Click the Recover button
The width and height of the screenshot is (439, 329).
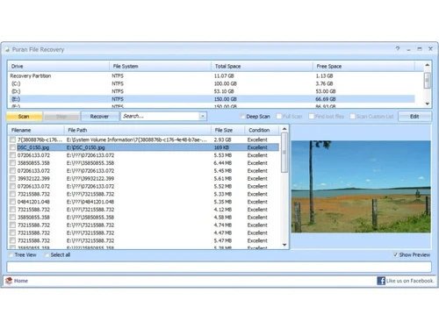point(99,117)
